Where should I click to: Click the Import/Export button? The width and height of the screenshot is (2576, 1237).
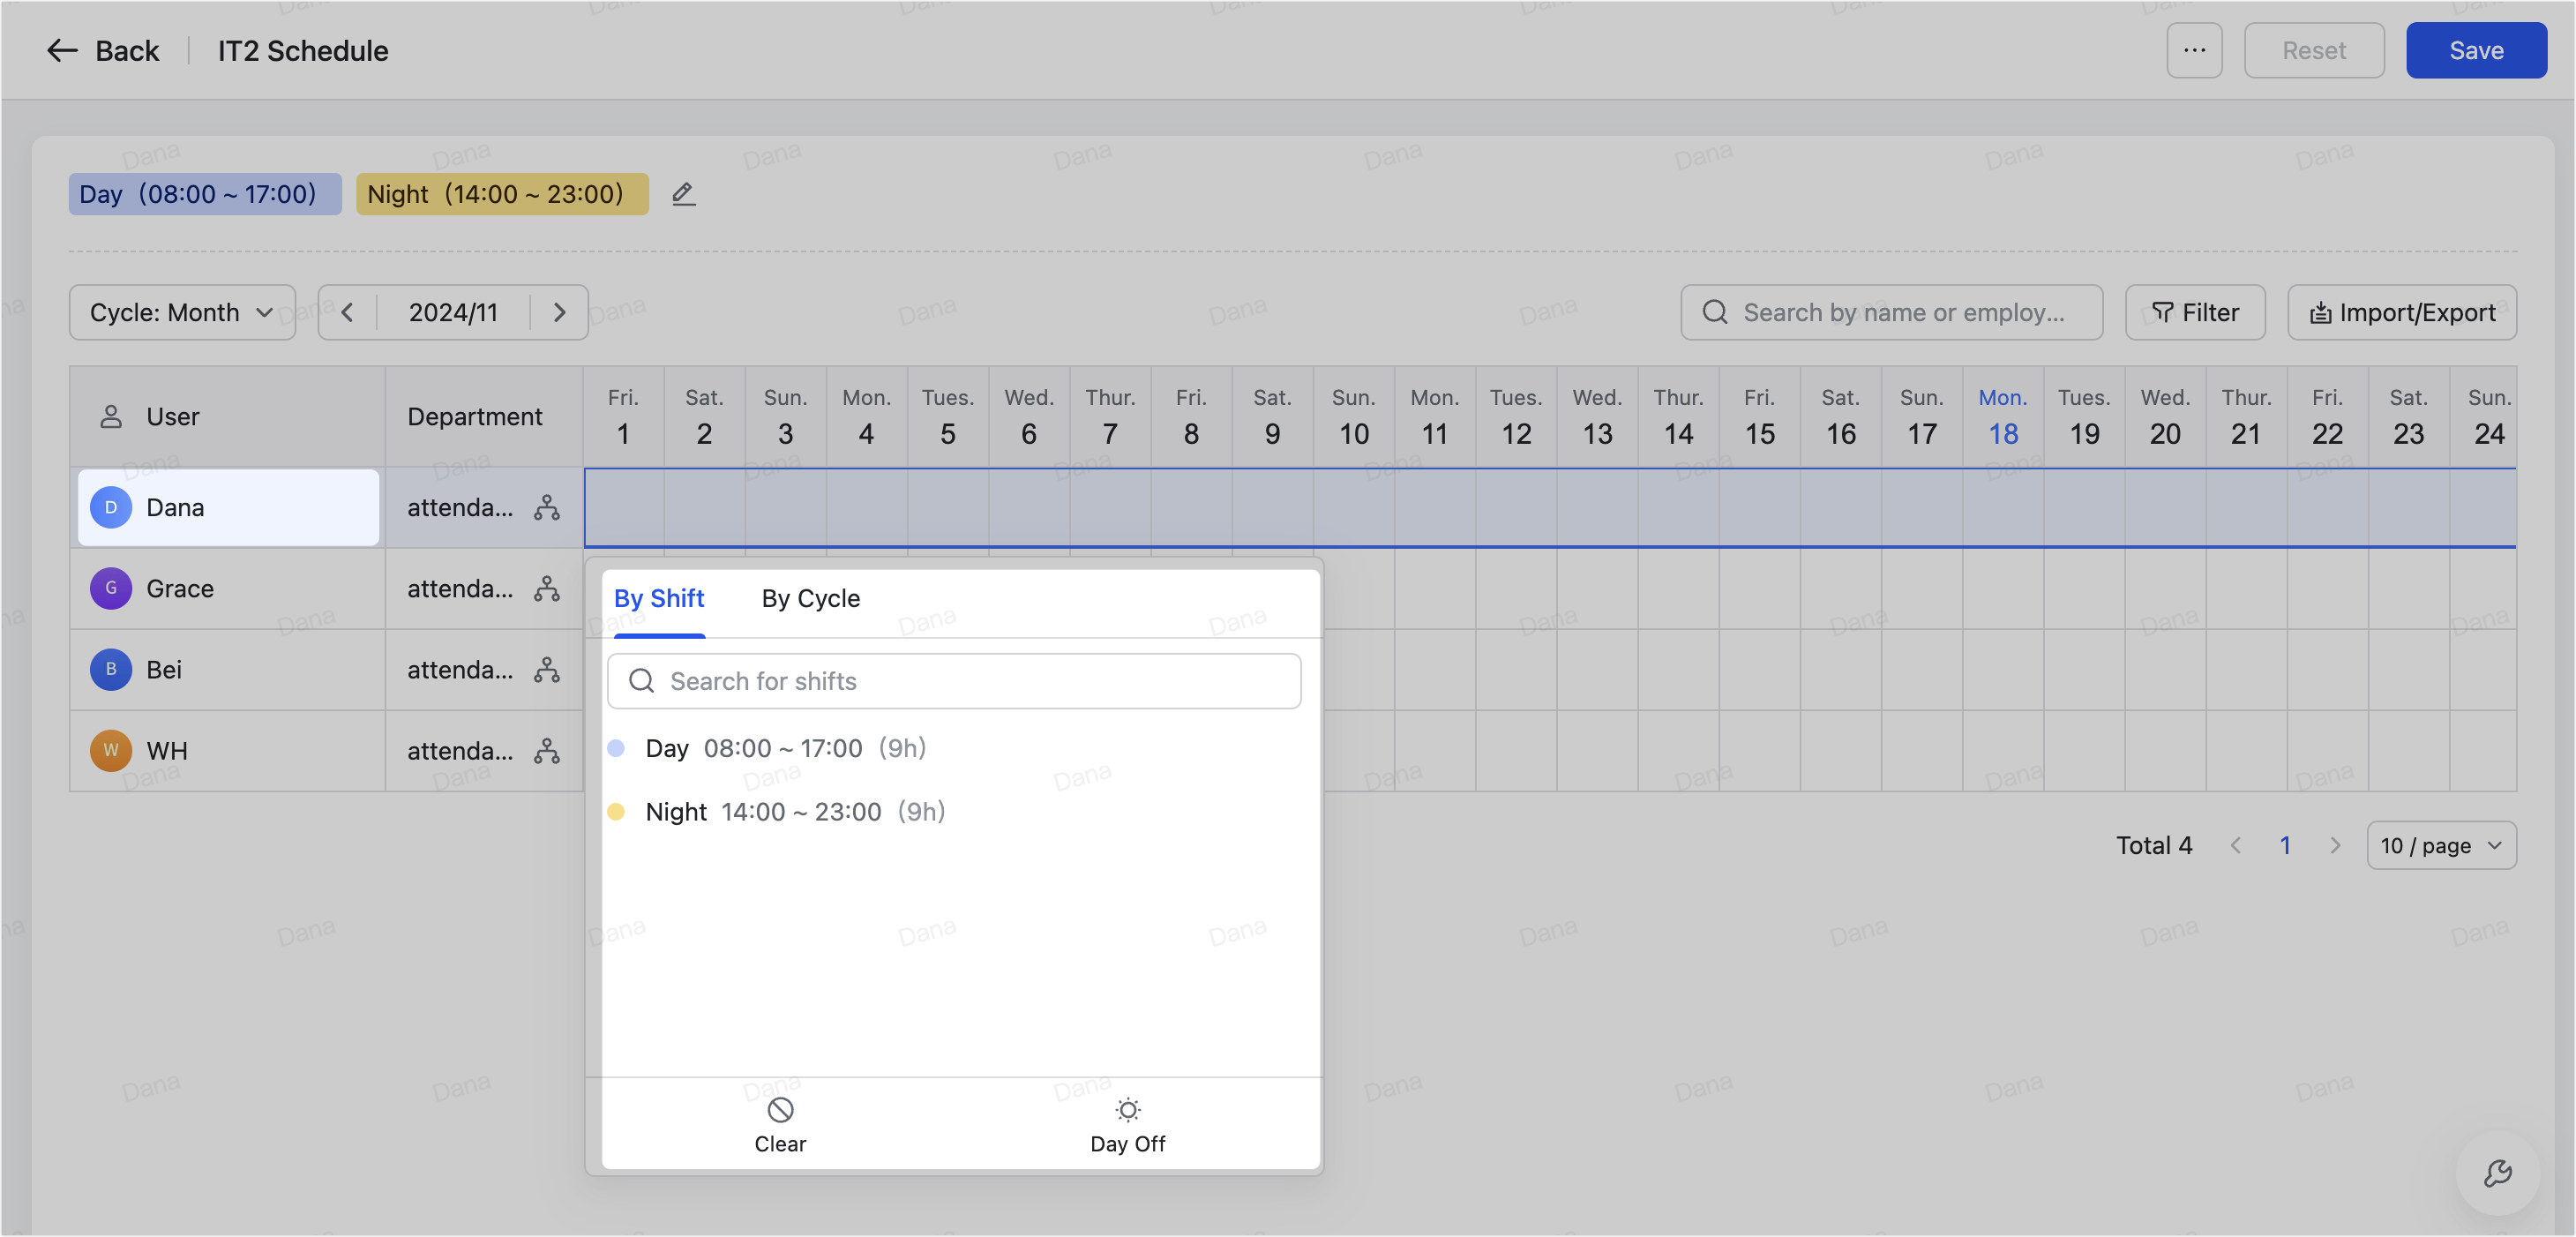pyautogui.click(x=2401, y=313)
